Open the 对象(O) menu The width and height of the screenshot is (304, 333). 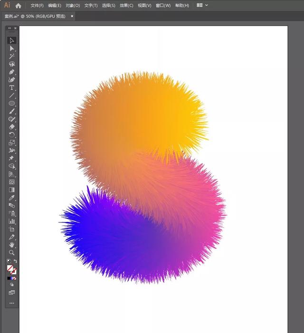73,6
